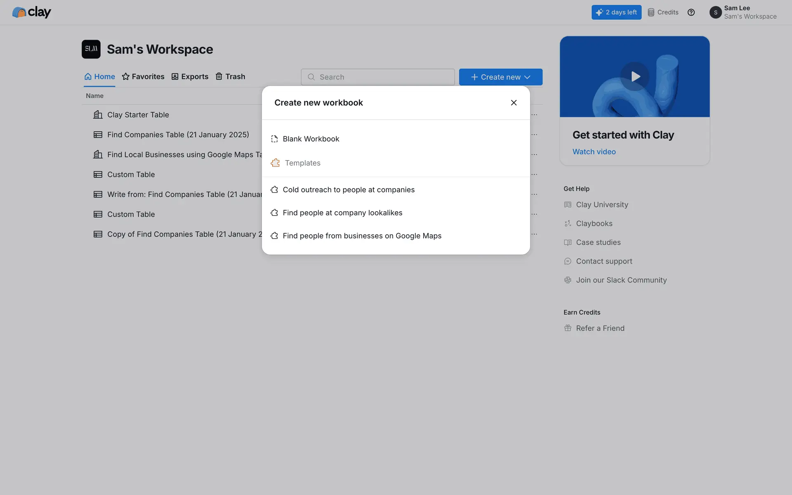Click the Credits coin stack icon
This screenshot has width=792, height=495.
(x=651, y=12)
